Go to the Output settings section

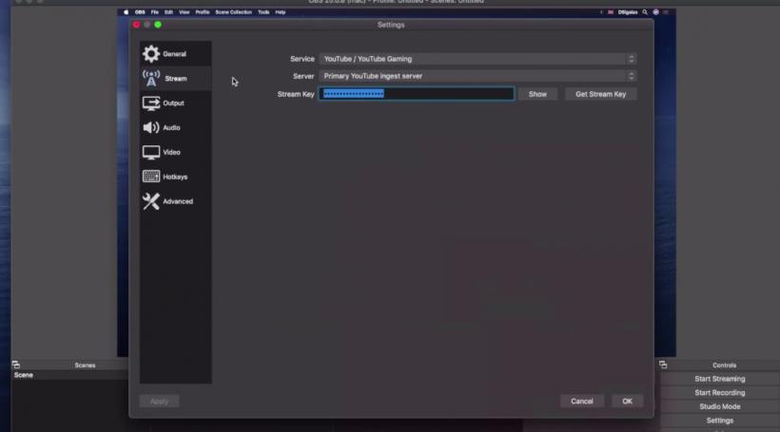coord(173,103)
